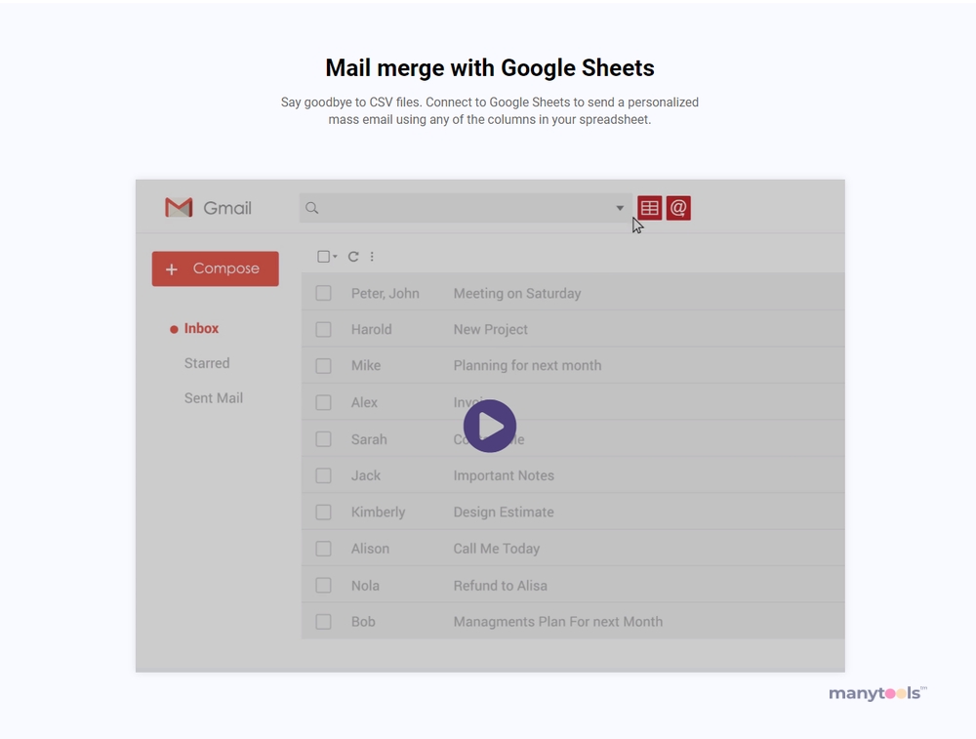Click sender name 'Mike'
The image size is (976, 739).
[x=365, y=365]
